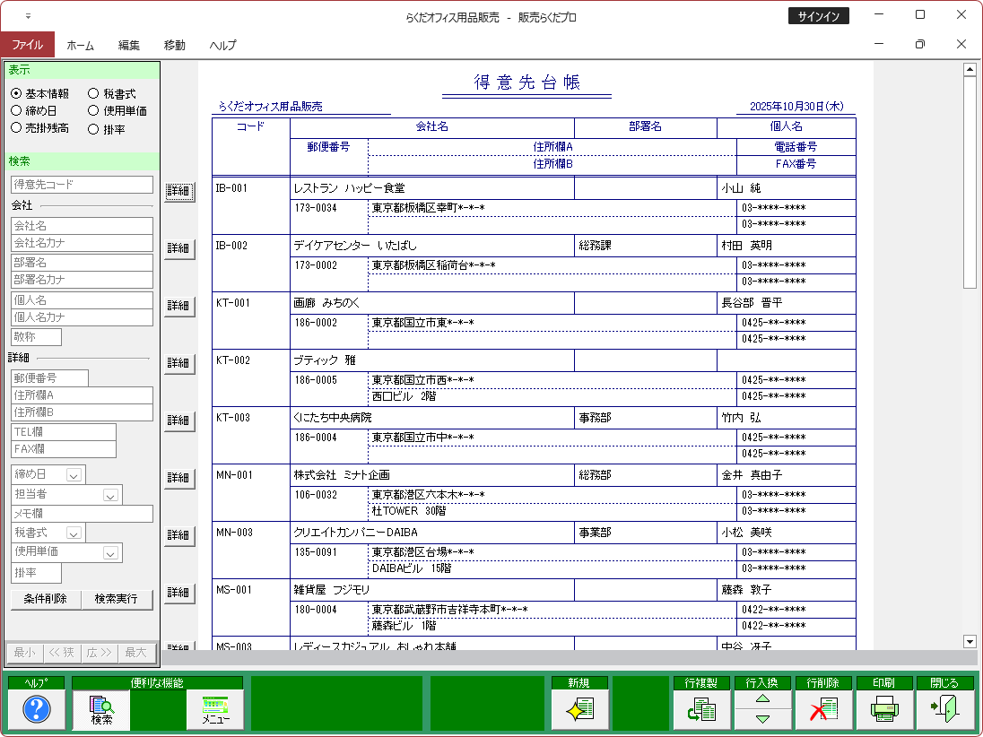Expand the 締め日 dropdown in search panel
Viewport: 983px width, 737px height.
[x=74, y=474]
